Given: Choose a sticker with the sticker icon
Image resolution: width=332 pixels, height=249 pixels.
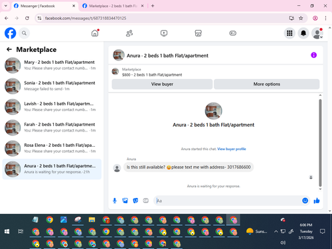Looking at the screenshot, I should point(135,201).
